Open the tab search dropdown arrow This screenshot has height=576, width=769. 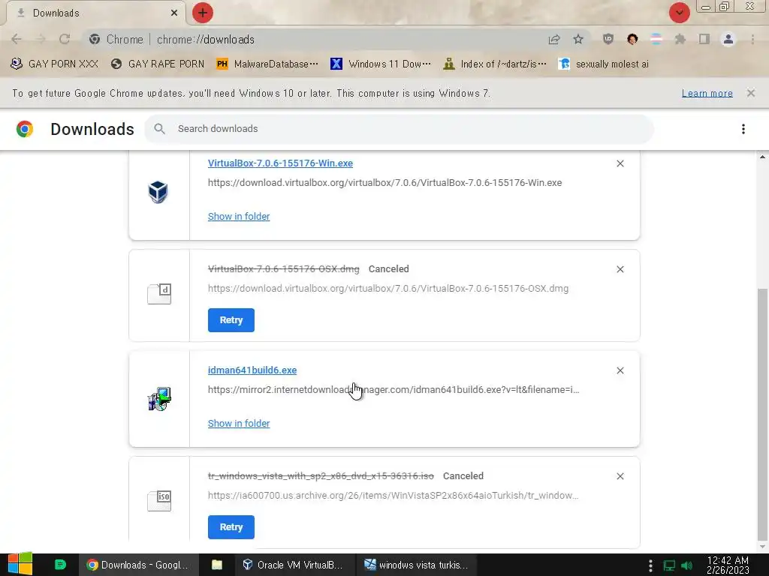tap(679, 13)
